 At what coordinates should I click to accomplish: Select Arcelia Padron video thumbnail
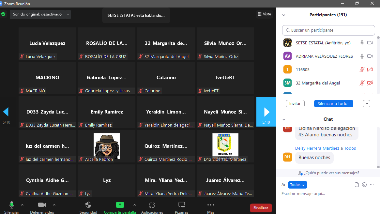click(x=107, y=146)
